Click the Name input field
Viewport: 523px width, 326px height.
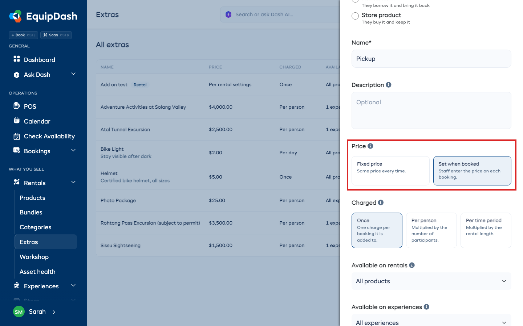[431, 59]
